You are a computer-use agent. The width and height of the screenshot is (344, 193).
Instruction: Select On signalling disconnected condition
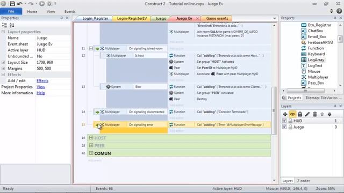147,112
